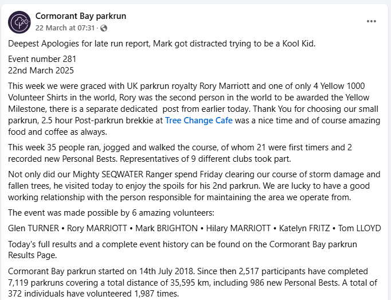
Task: Click the SEQWATER Ranger paragraph text
Action: coord(195,186)
